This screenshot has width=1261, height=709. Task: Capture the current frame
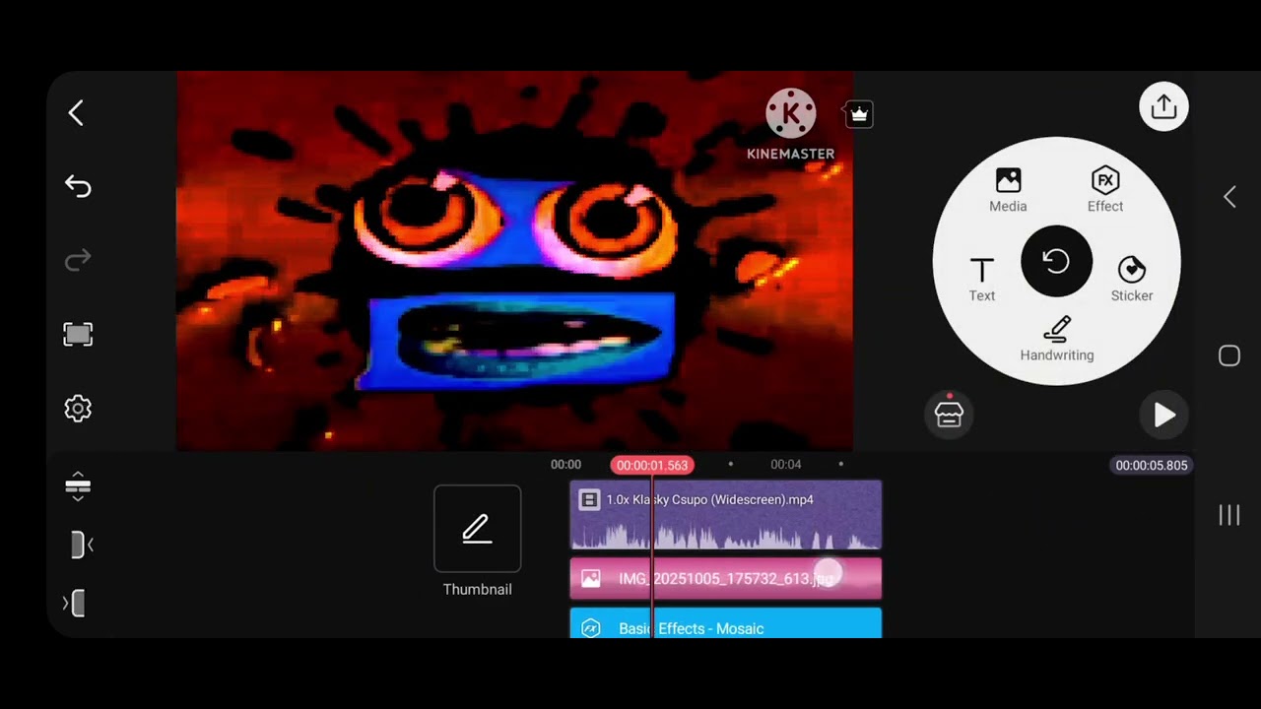78,334
